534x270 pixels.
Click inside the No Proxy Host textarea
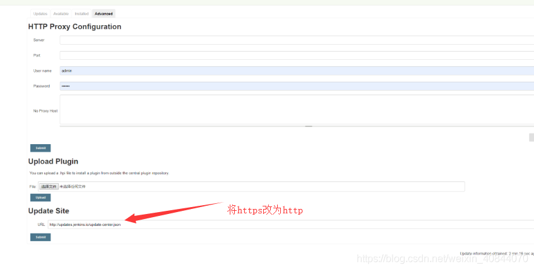click(x=297, y=110)
